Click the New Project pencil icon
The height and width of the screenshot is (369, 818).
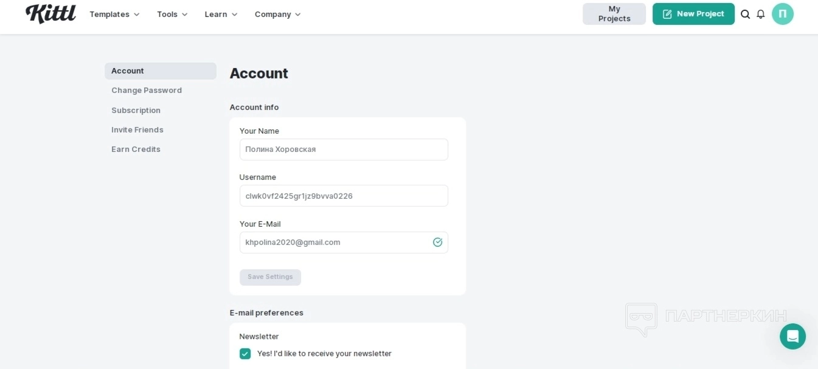(667, 14)
